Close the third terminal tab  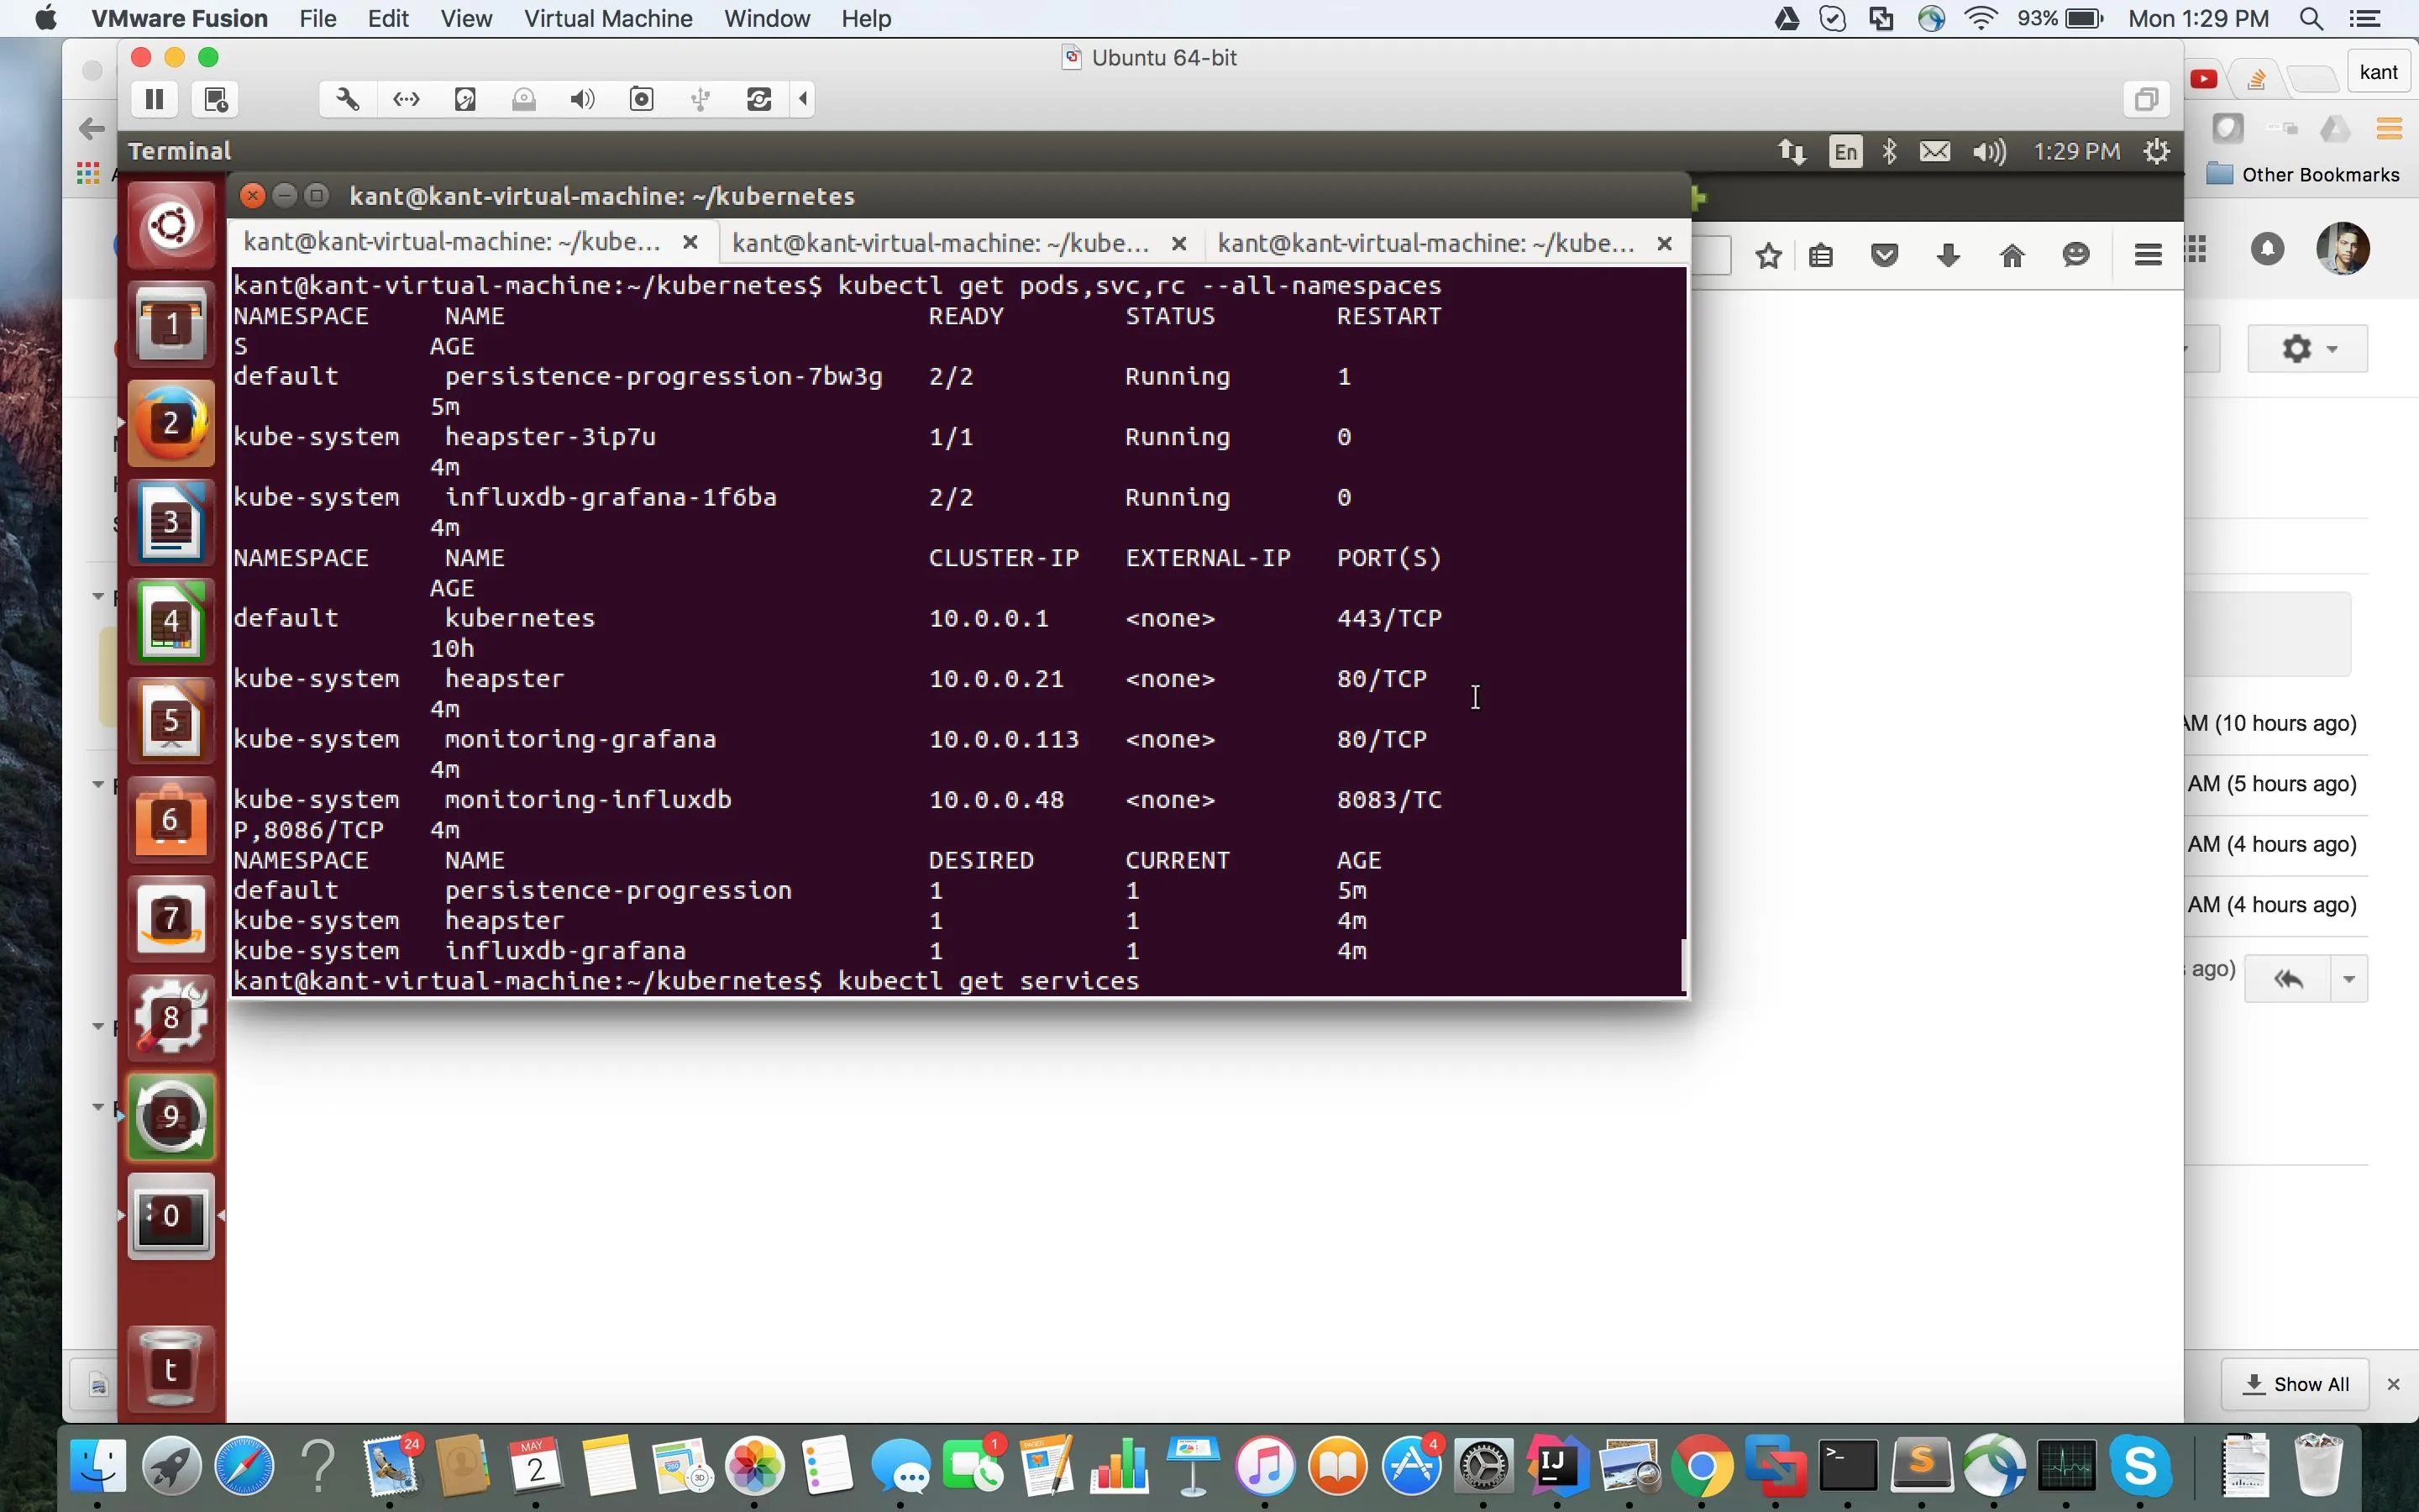pyautogui.click(x=1664, y=243)
